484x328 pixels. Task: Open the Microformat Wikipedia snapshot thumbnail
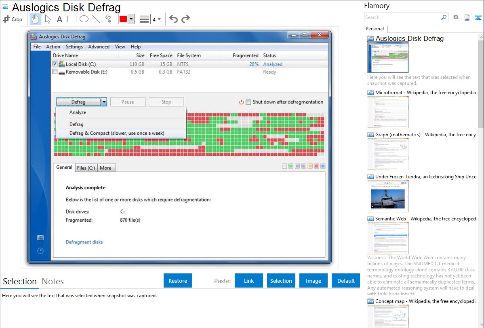click(388, 112)
